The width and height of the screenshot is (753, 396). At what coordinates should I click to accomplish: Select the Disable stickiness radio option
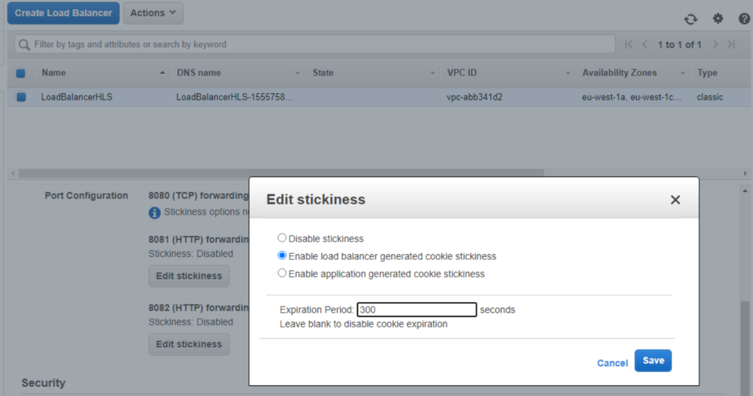click(x=282, y=238)
